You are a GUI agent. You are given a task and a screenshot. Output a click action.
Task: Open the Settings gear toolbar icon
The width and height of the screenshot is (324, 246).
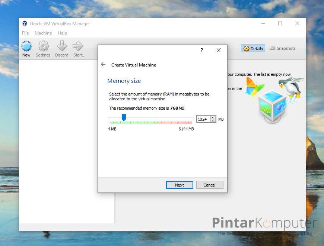pyautogui.click(x=43, y=46)
